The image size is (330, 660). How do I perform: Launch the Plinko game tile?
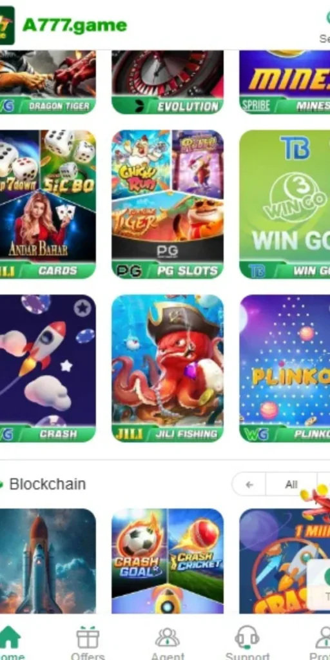(x=284, y=368)
